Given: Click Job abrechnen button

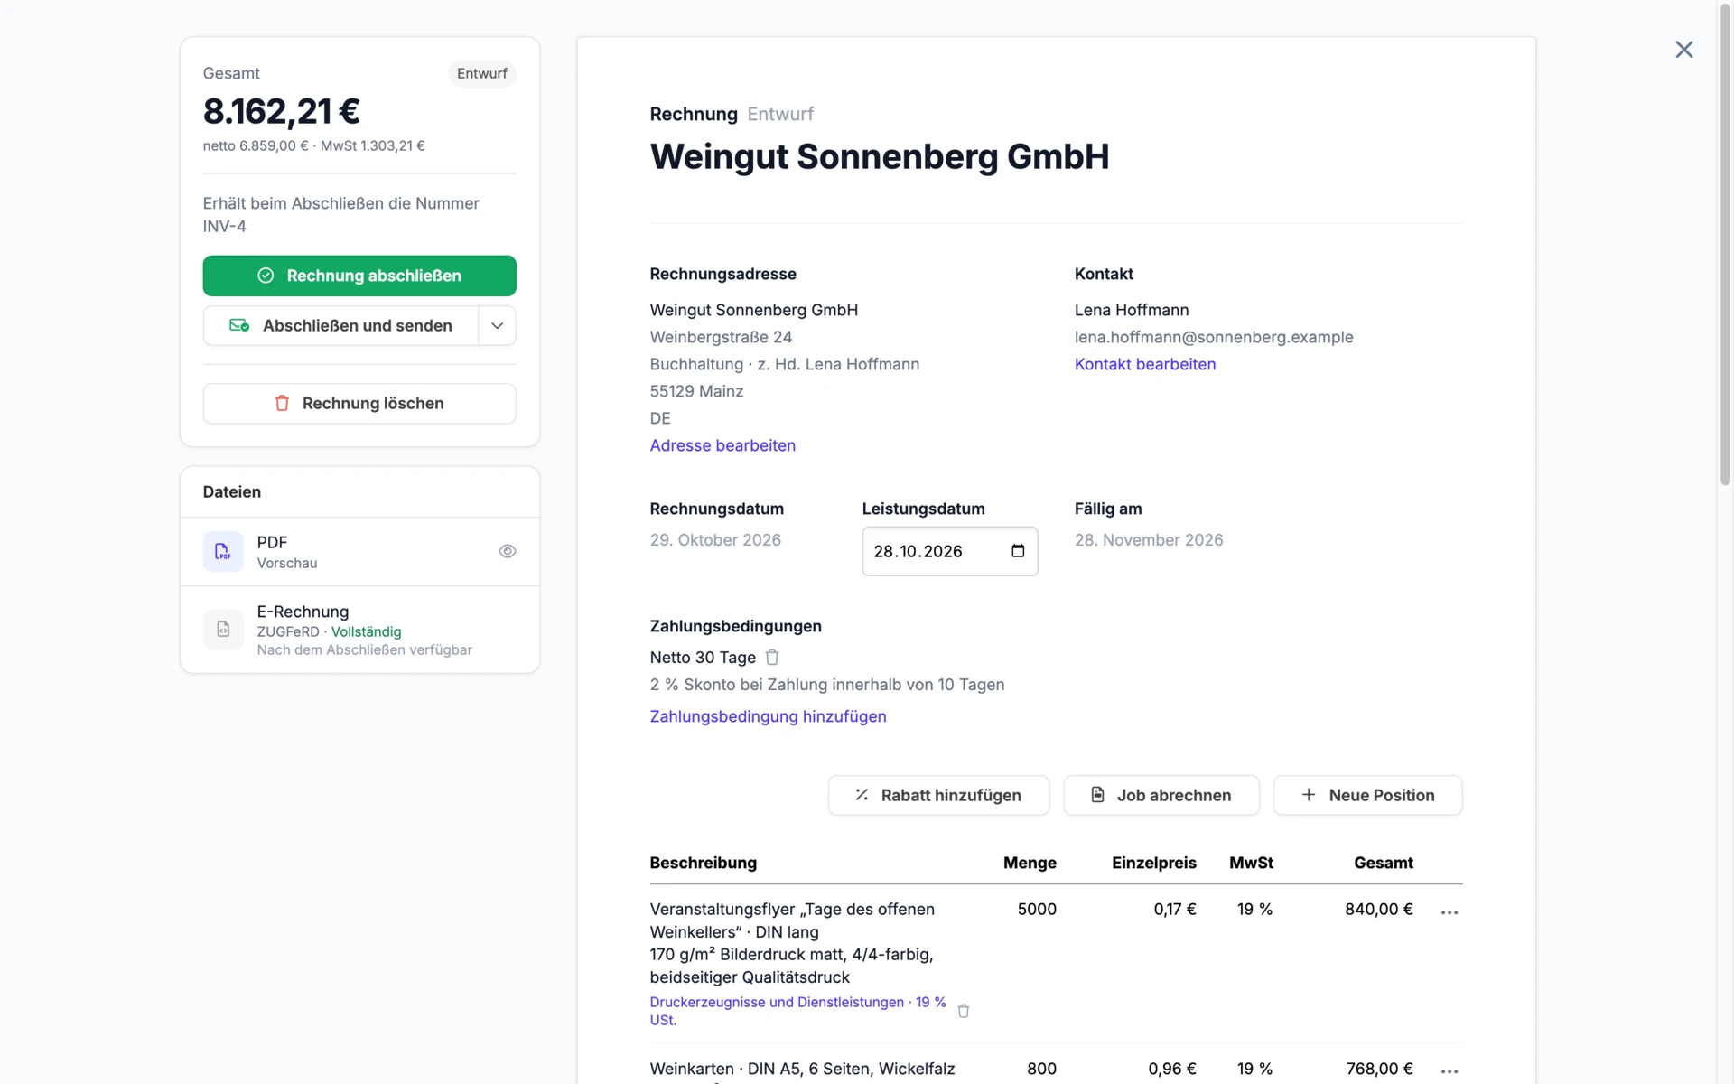Looking at the screenshot, I should (x=1161, y=795).
